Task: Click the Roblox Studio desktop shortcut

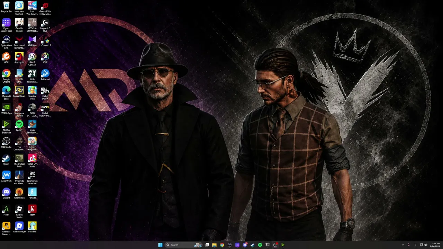Action: (x=19, y=212)
